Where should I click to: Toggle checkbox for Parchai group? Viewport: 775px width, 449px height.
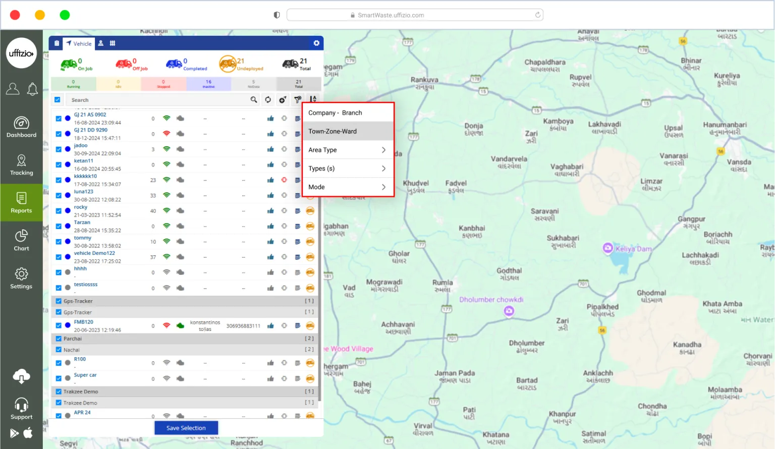tap(59, 339)
